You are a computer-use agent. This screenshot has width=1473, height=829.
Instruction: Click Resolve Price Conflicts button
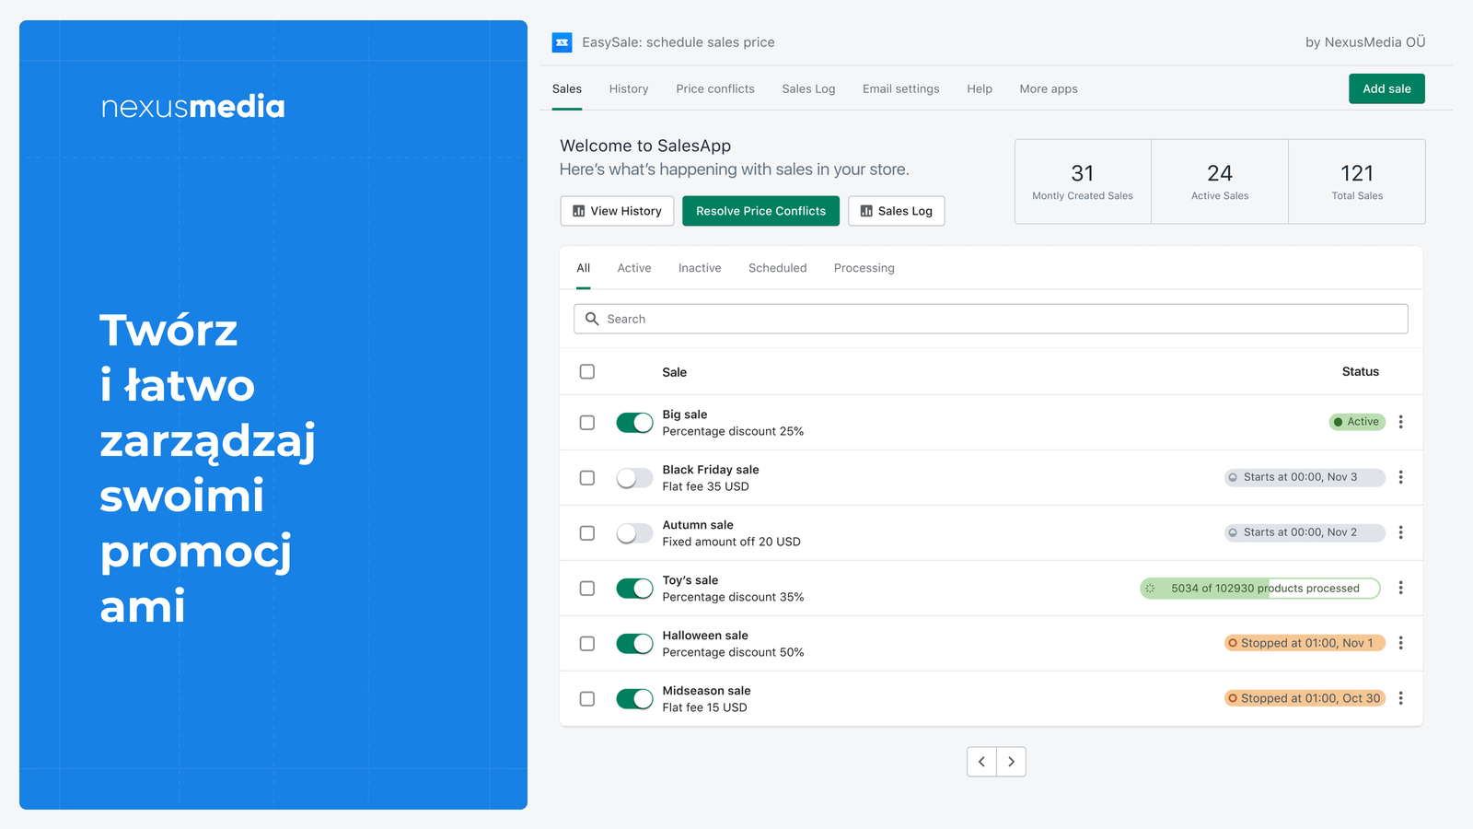tap(760, 211)
